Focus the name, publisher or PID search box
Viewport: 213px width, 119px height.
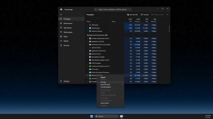(x=112, y=10)
